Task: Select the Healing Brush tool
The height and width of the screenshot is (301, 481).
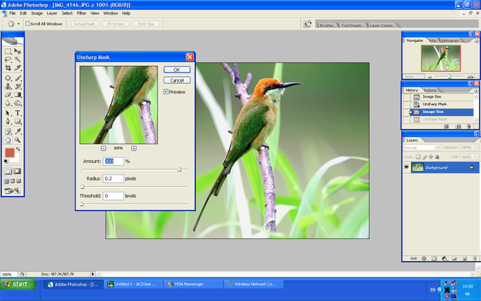Action: (x=8, y=78)
